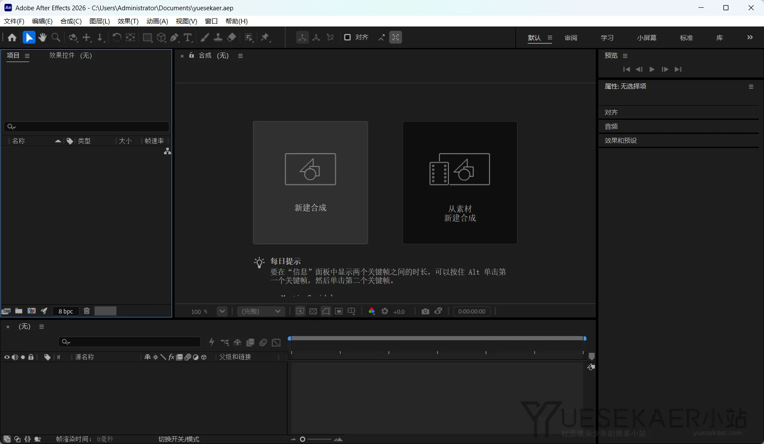Viewport: 764px width, 444px height.
Task: Select the Orbit camera tool
Action: pyautogui.click(x=73, y=38)
